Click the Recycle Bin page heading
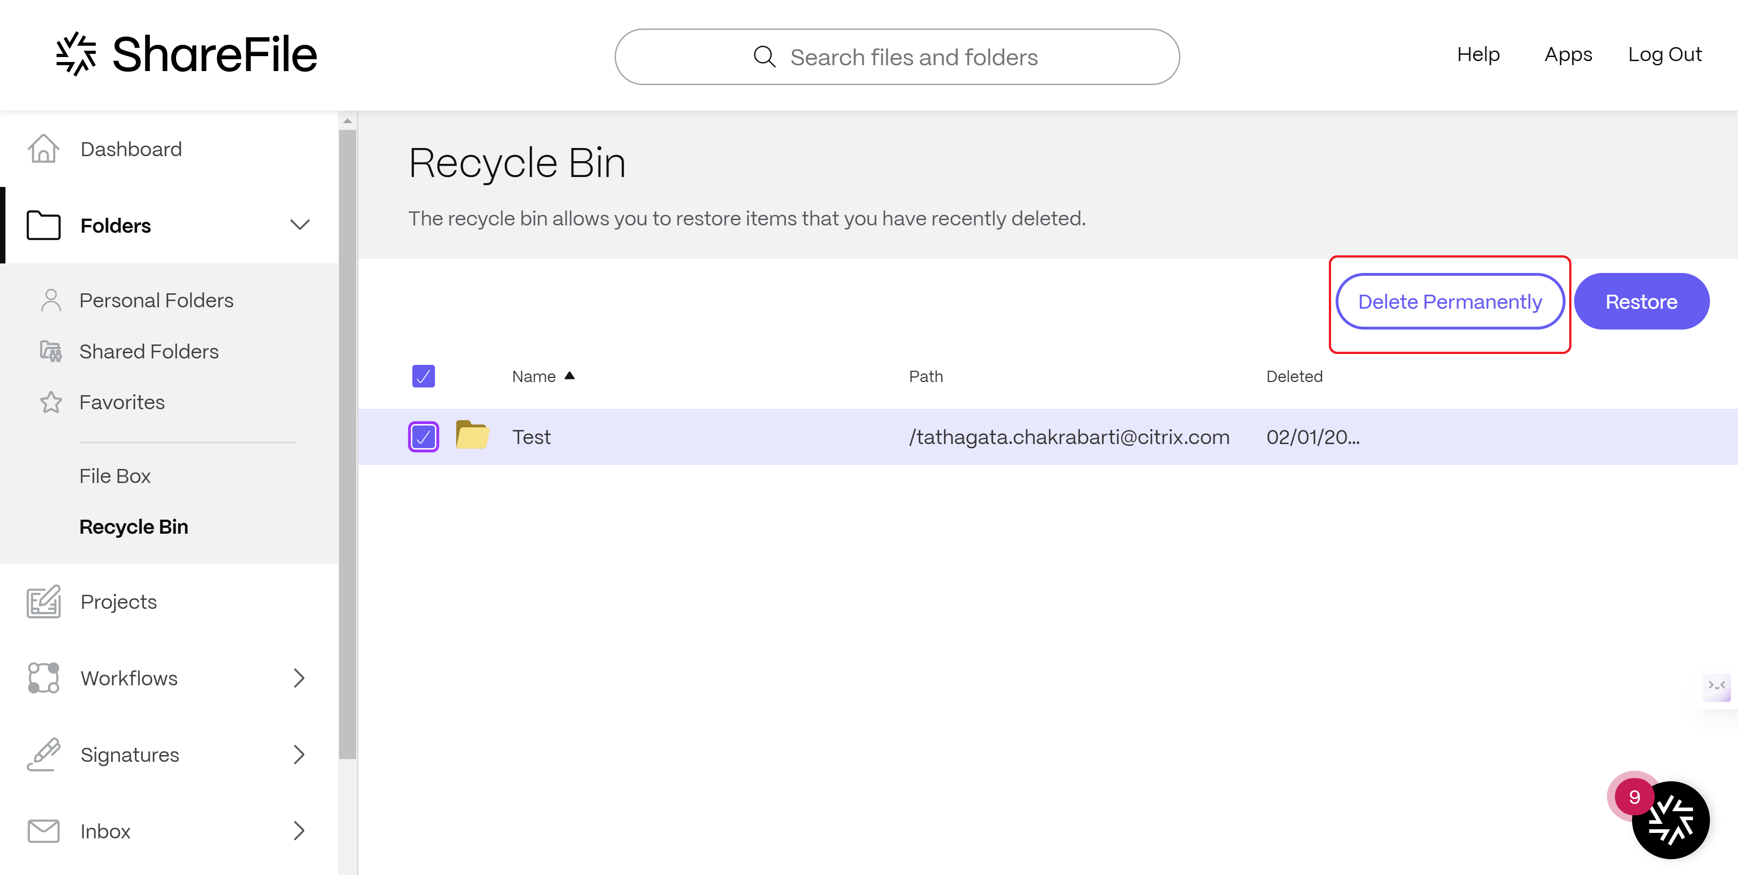This screenshot has width=1738, height=875. 517,163
